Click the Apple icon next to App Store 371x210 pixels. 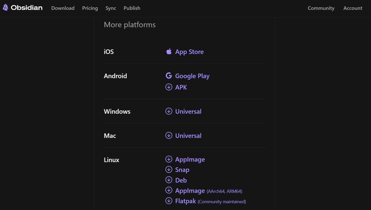point(169,51)
